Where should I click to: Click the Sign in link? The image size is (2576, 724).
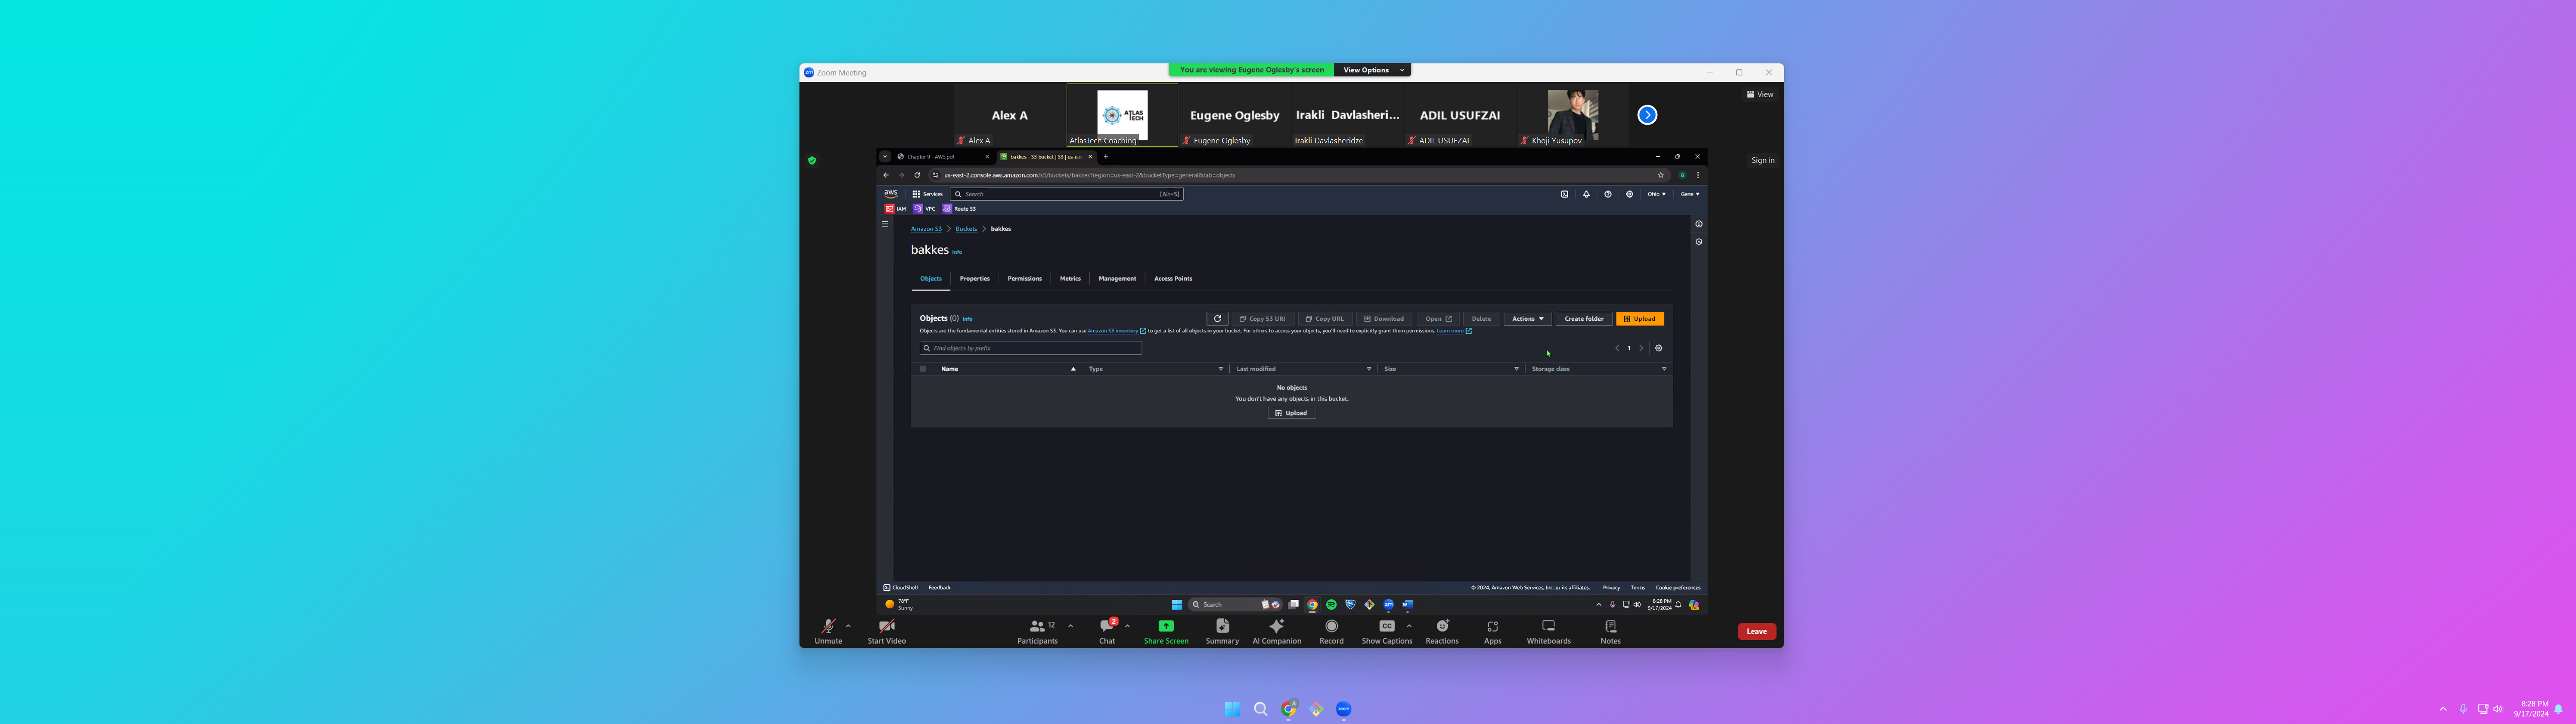(1762, 160)
